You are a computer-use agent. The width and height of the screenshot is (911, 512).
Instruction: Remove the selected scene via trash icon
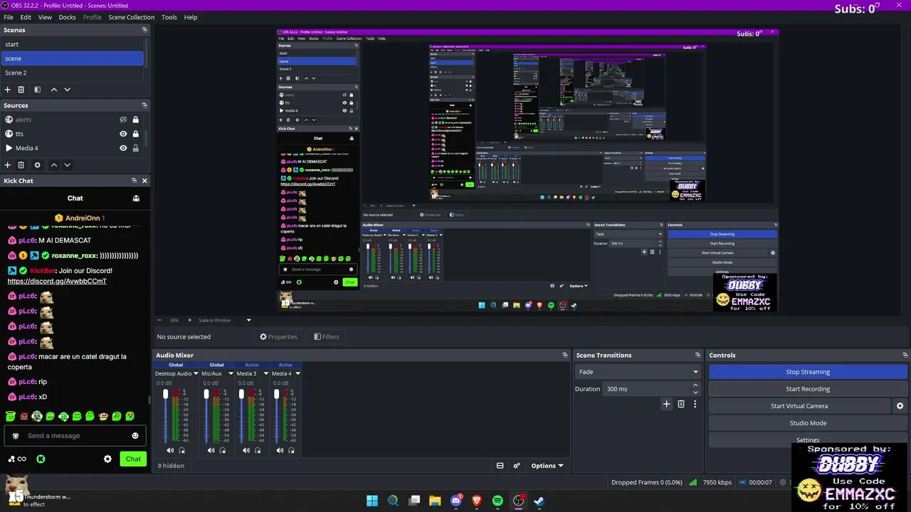[x=21, y=90]
